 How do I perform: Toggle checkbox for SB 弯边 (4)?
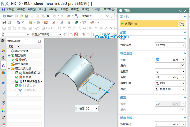[17, 86]
